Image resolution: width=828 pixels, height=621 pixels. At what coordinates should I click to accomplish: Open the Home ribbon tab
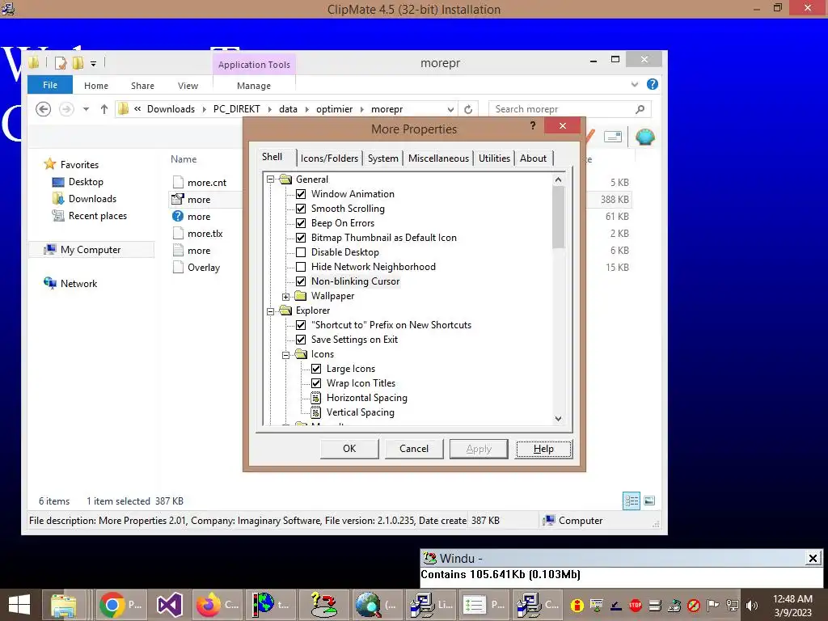click(96, 86)
